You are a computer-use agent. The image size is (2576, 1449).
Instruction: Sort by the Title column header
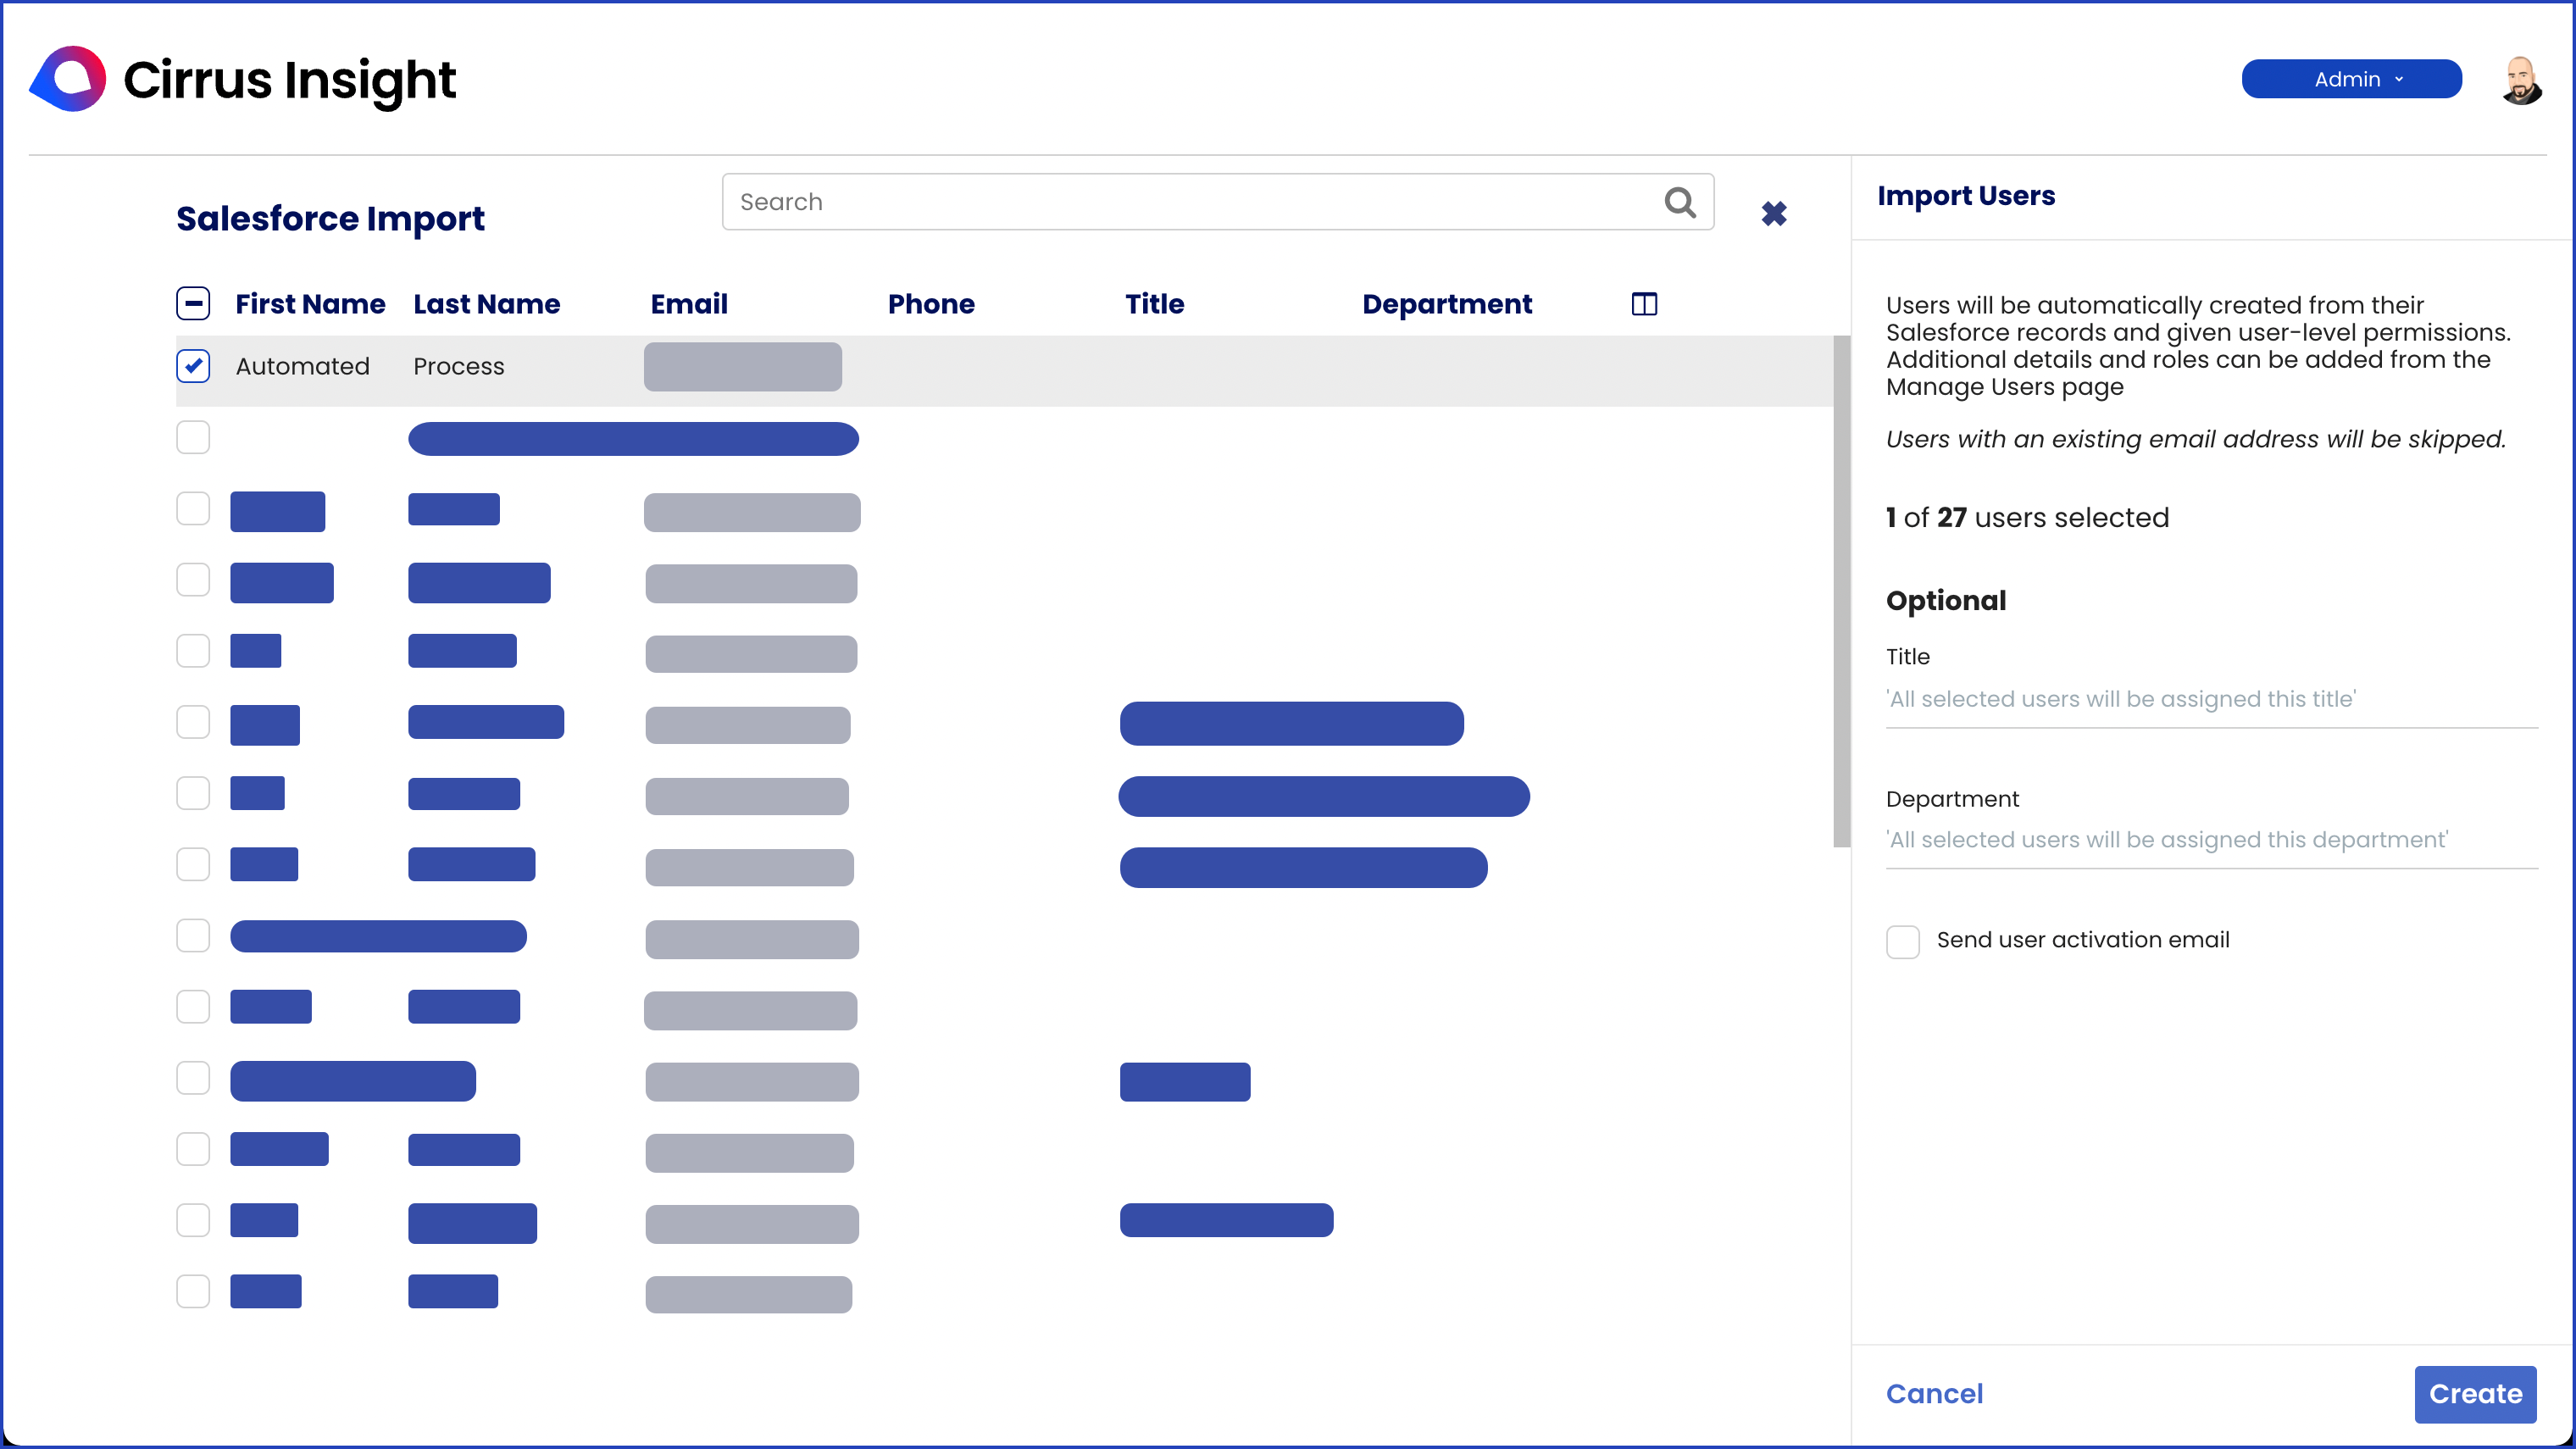(1154, 304)
